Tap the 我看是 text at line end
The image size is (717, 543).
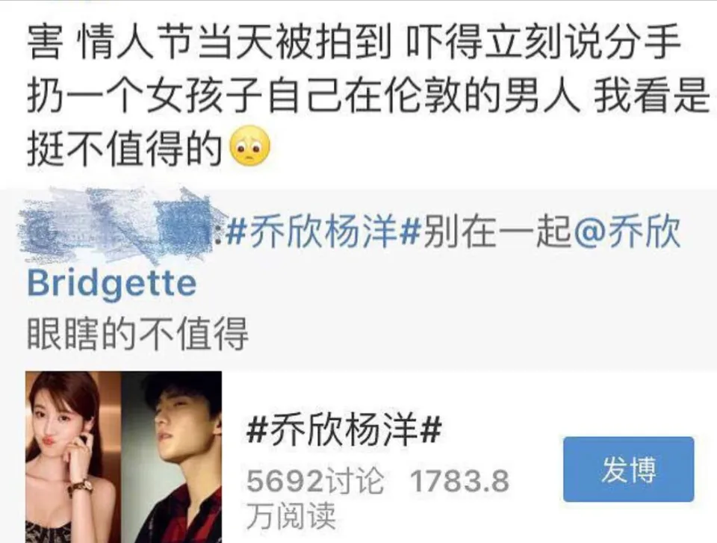[x=651, y=95]
